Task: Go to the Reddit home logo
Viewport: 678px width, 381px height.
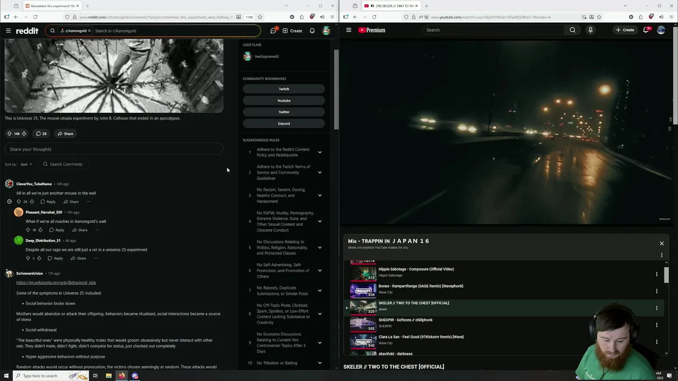Action: click(x=27, y=31)
